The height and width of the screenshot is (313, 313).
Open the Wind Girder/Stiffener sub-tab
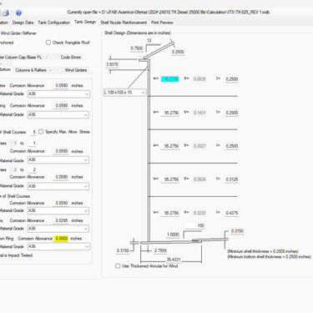(18, 33)
